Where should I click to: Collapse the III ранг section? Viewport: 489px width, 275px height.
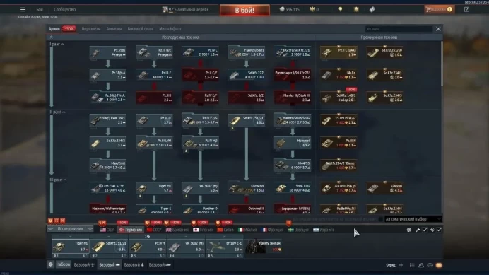[x=59, y=180]
